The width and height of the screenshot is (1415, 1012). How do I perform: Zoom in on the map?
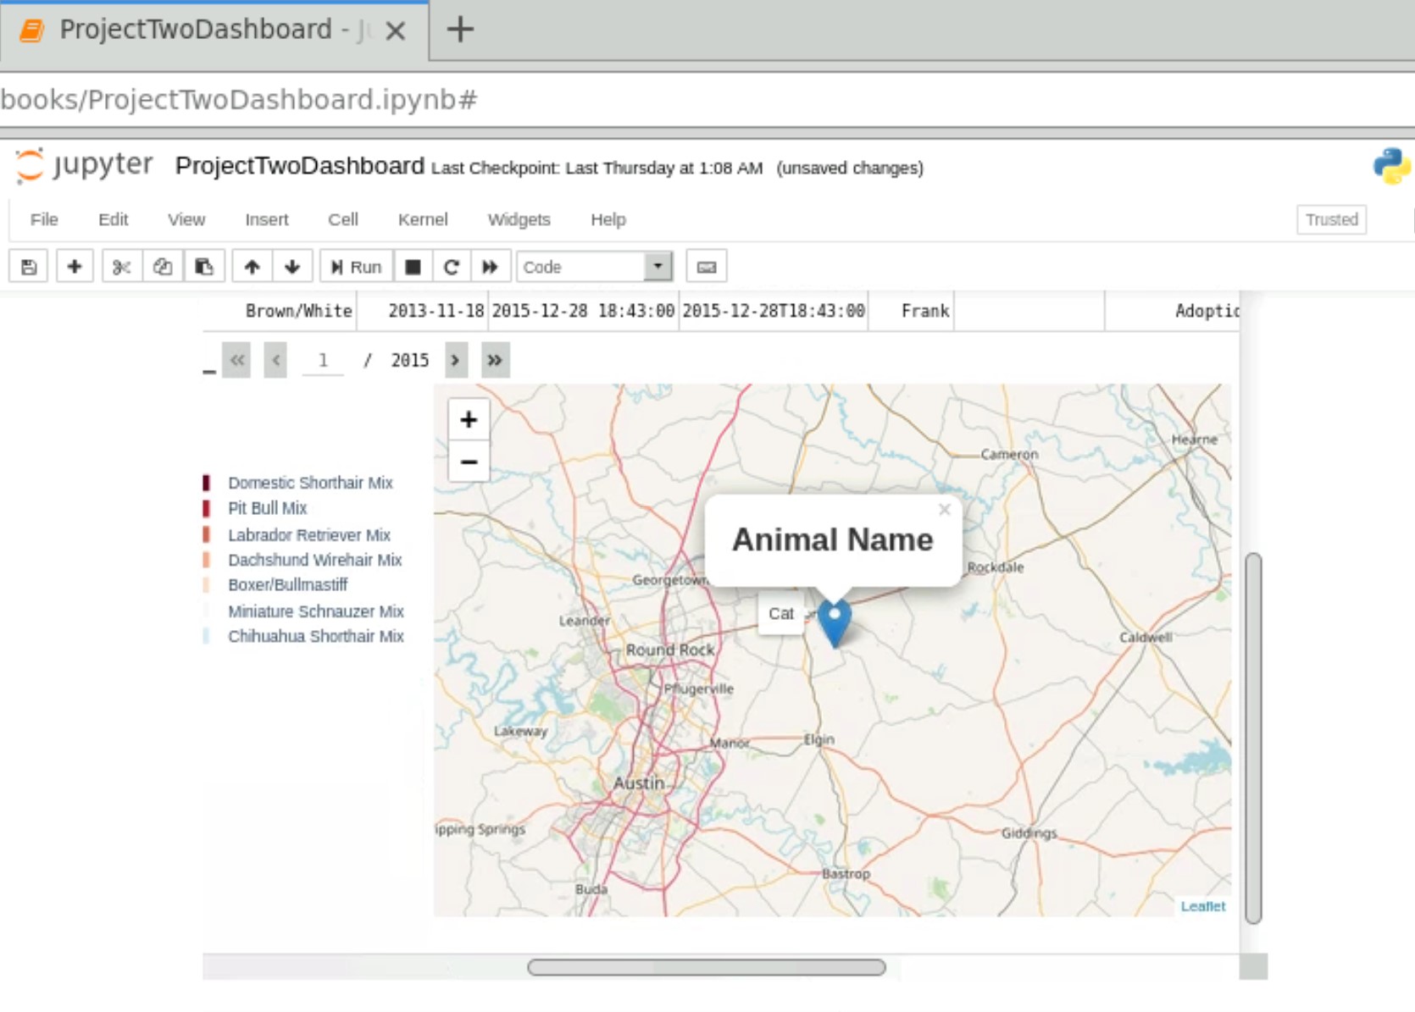point(469,420)
